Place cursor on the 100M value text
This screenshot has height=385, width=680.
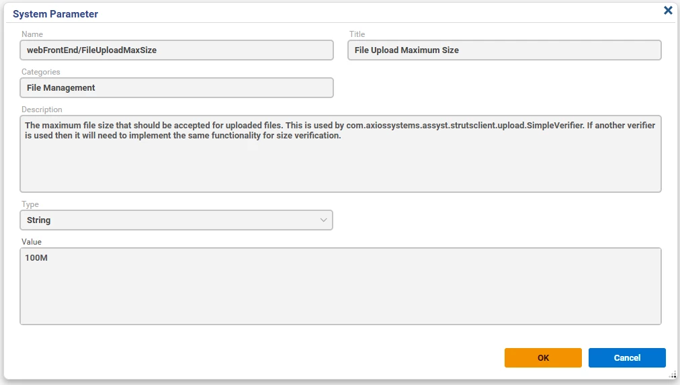click(x=36, y=258)
